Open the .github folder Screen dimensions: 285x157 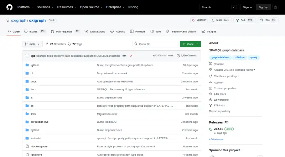coord(35,65)
